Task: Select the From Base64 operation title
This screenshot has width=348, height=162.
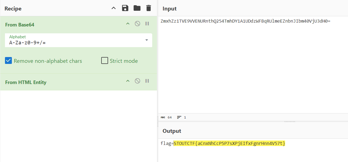Action: click(x=20, y=25)
